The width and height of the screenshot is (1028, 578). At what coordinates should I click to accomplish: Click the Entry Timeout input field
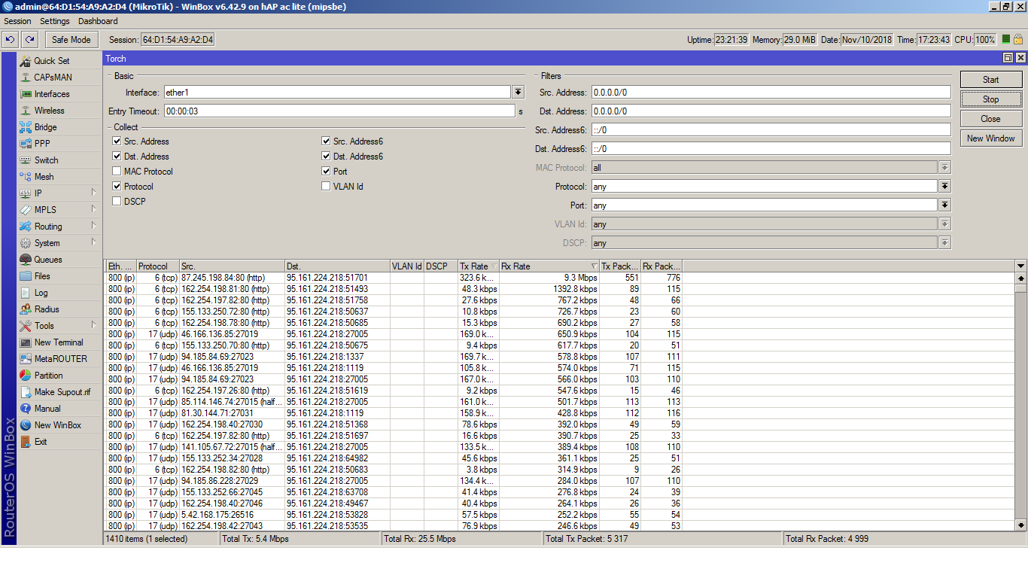point(339,111)
